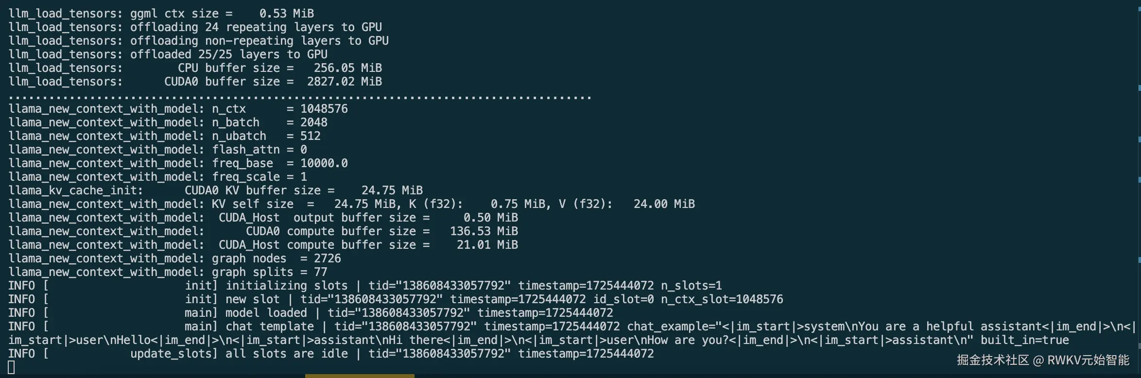Viewport: 1141px width, 378px height.
Task: Click the n_ubatch value 512
Action: pos(310,136)
